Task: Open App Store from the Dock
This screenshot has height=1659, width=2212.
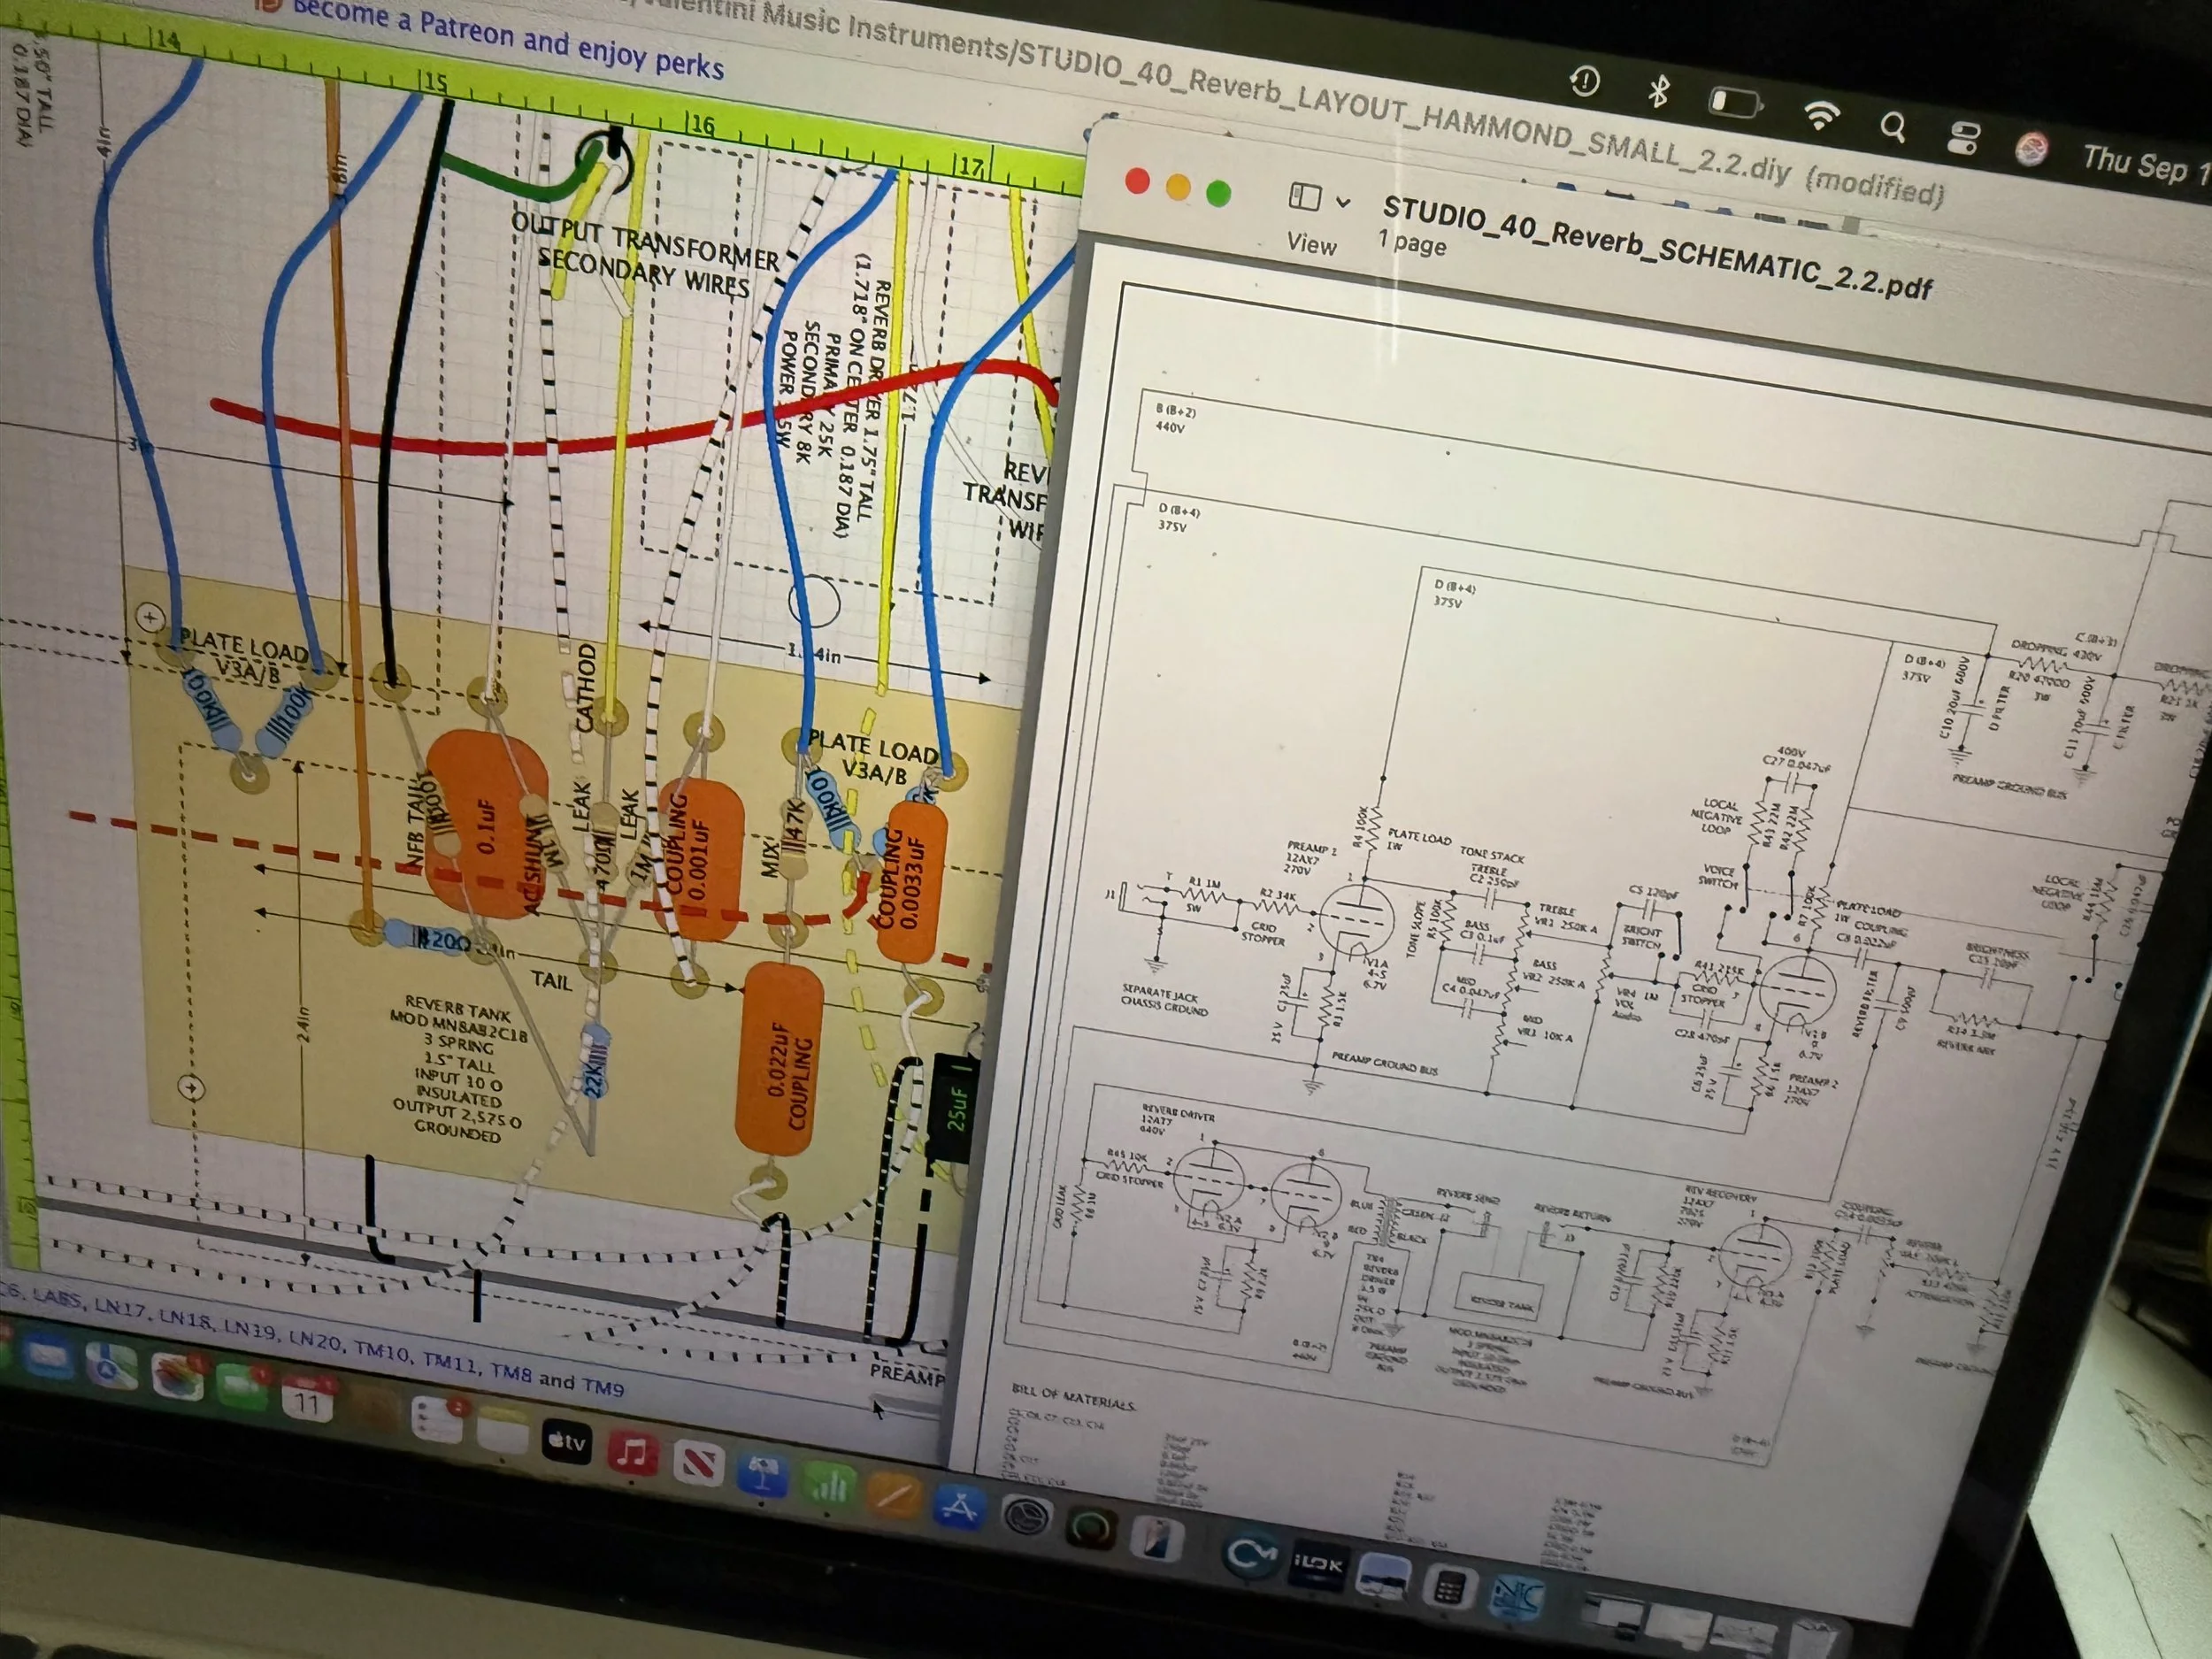Action: (959, 1508)
